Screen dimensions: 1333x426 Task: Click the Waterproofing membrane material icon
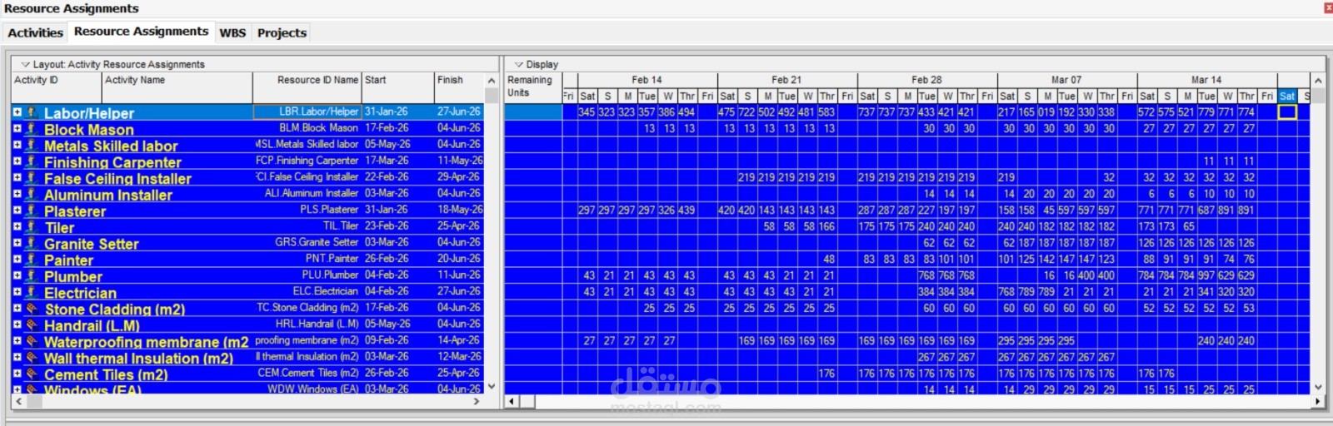tap(32, 341)
